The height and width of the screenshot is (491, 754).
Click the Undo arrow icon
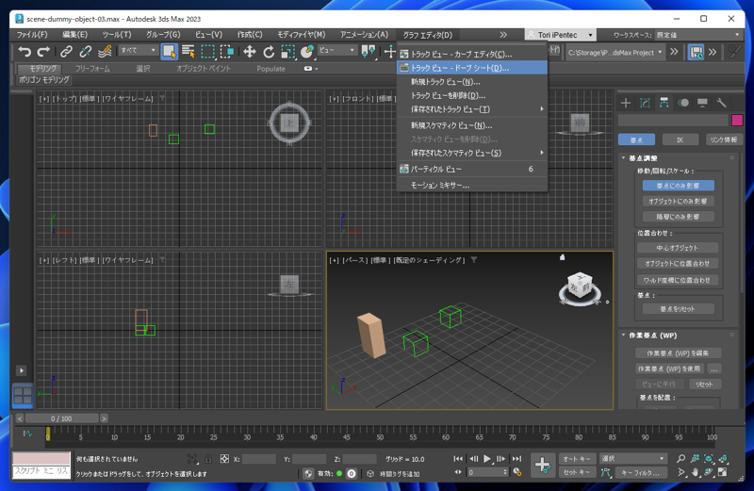(x=25, y=52)
